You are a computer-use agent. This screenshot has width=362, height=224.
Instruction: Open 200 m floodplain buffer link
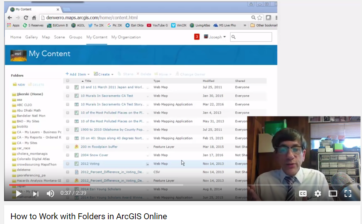click(99, 146)
